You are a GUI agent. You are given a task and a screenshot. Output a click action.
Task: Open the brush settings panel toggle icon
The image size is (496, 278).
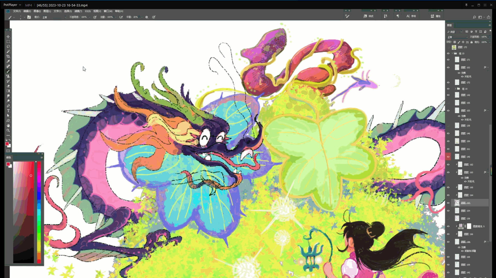29,17
